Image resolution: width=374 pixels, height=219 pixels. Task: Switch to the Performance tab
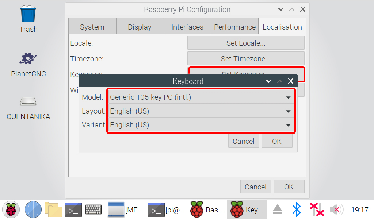click(x=235, y=27)
